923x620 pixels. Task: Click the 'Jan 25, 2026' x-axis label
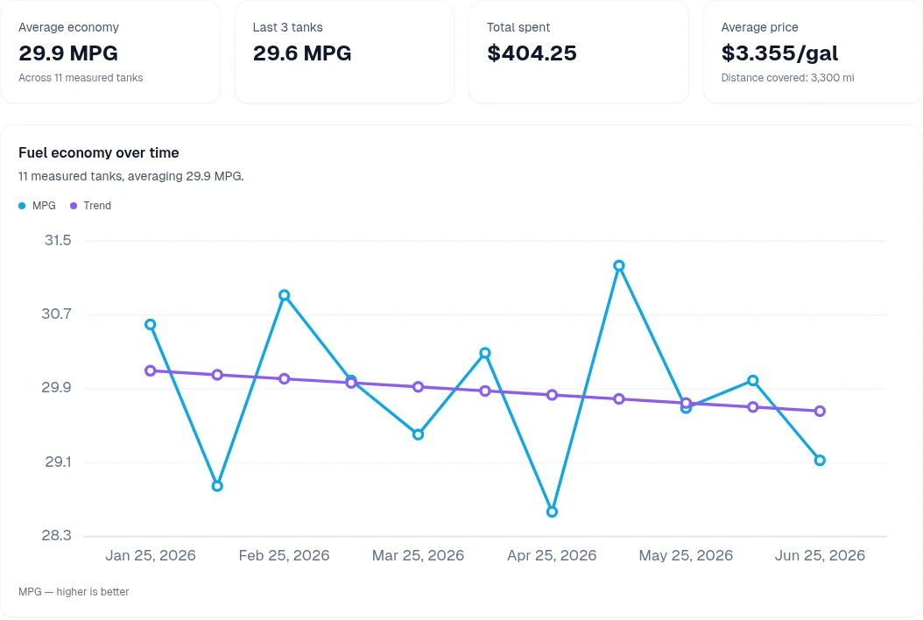point(150,555)
